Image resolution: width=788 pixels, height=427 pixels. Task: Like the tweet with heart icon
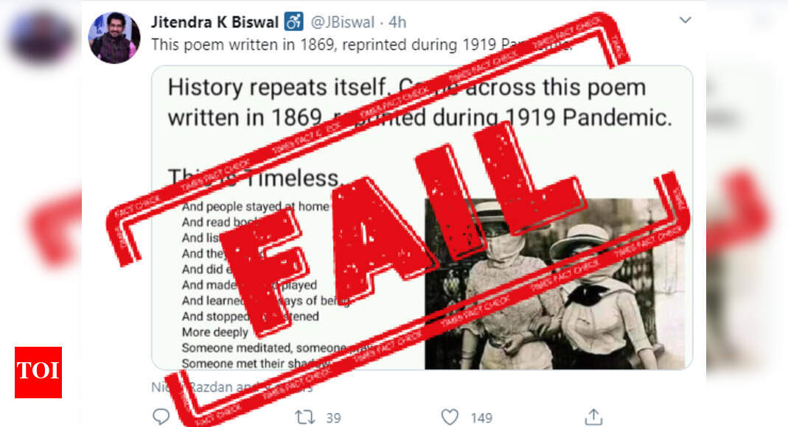tap(450, 417)
